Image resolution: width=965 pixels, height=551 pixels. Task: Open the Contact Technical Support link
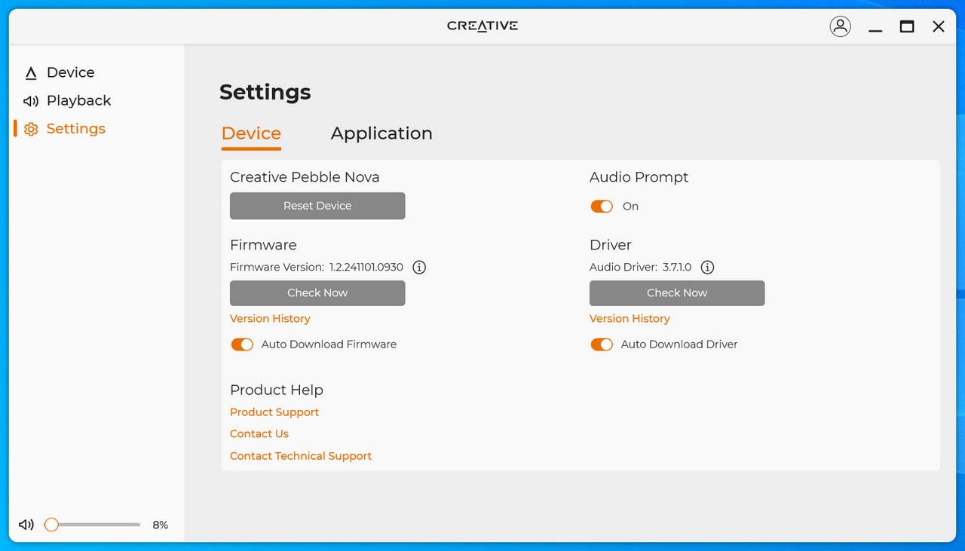click(x=301, y=456)
